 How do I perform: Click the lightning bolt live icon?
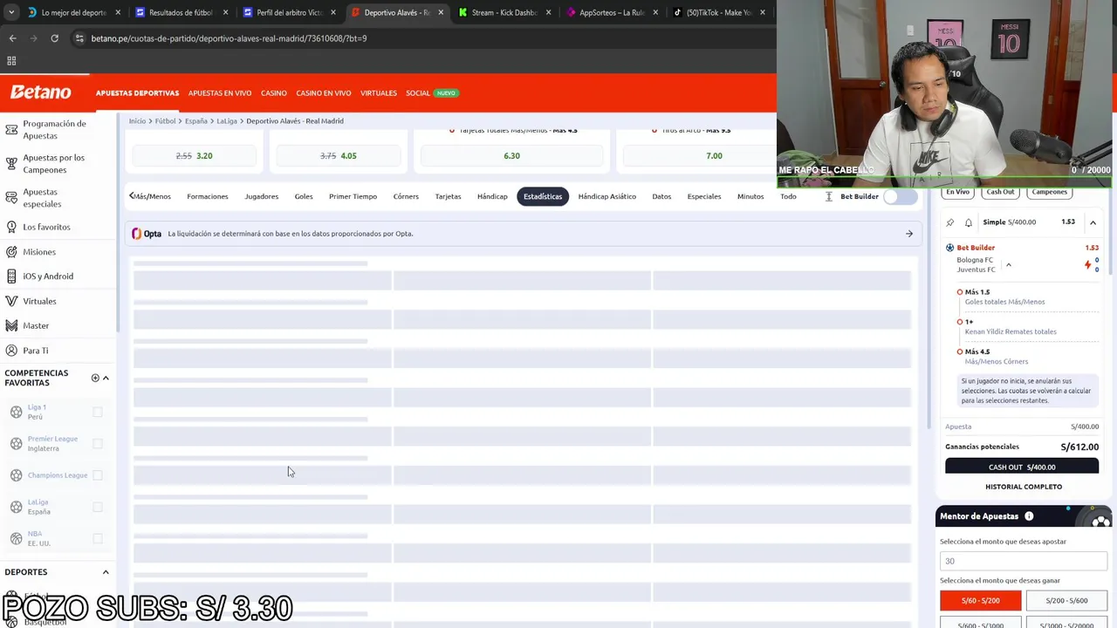click(x=1088, y=264)
